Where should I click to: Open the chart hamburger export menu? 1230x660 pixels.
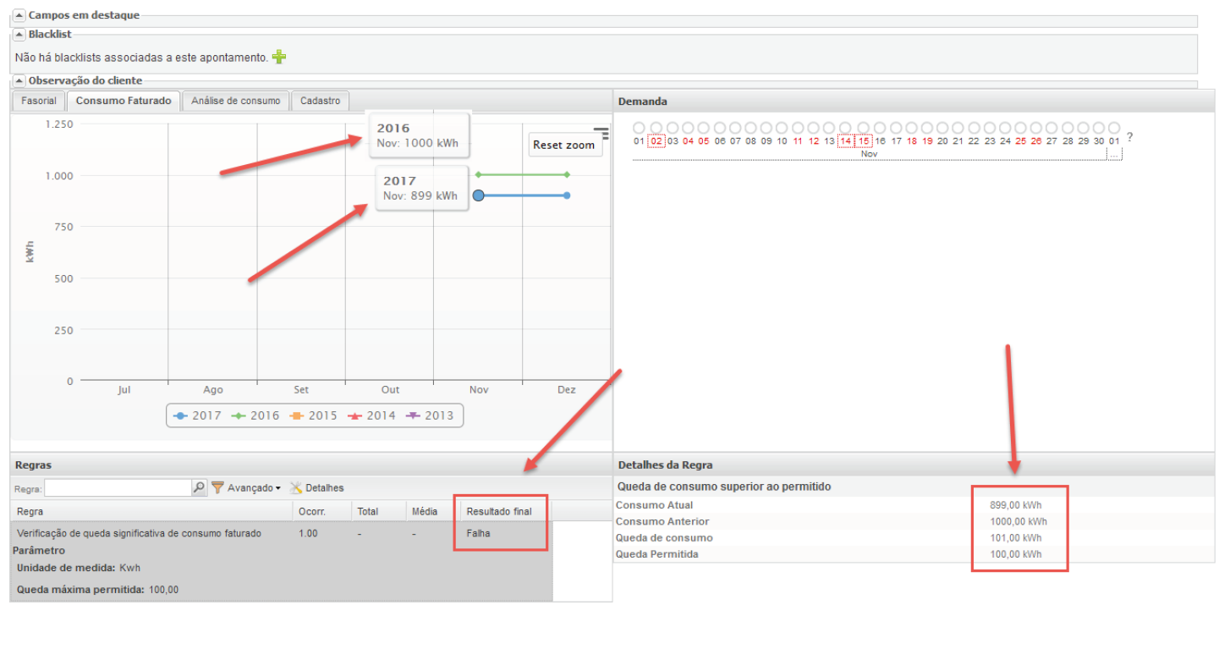pyautogui.click(x=601, y=132)
